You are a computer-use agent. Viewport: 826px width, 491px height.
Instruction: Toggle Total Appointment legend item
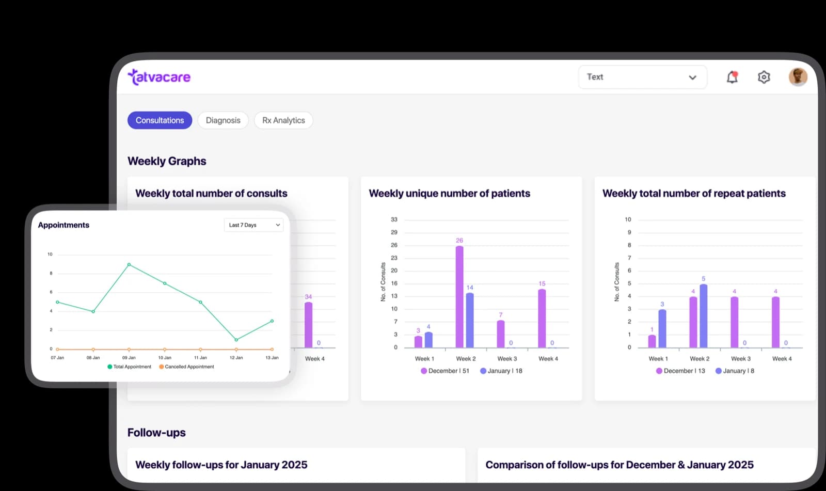click(129, 367)
